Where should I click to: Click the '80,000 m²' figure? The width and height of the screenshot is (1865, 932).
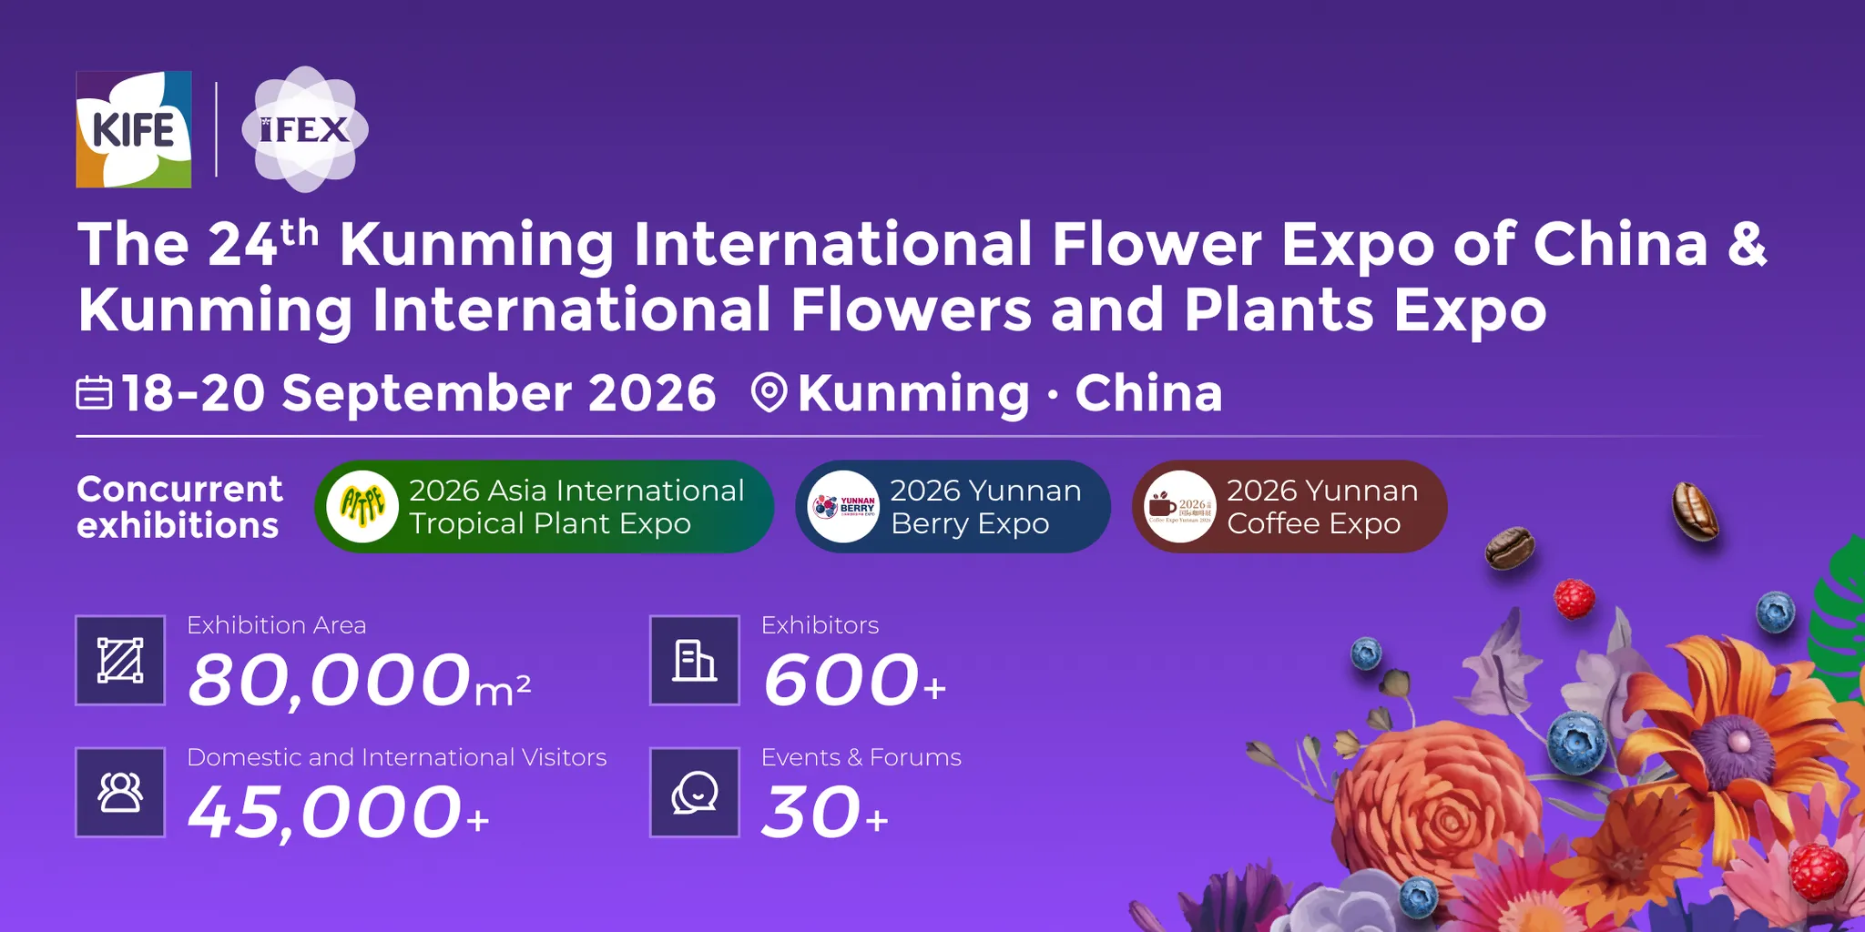pos(360,680)
